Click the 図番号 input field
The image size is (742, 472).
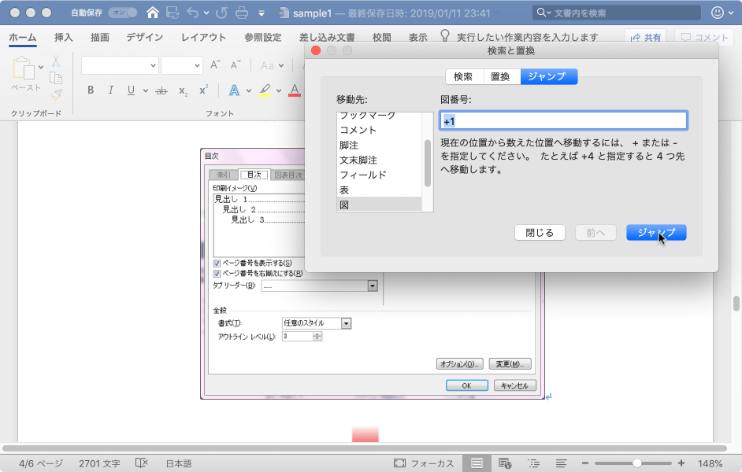[563, 121]
